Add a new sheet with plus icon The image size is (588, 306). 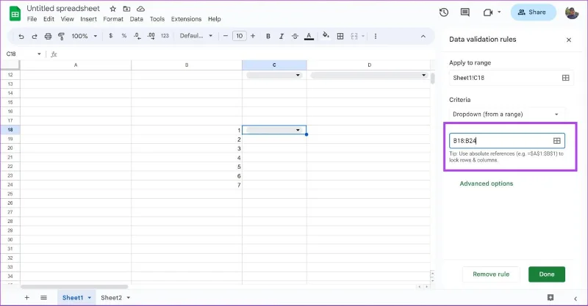click(x=26, y=298)
